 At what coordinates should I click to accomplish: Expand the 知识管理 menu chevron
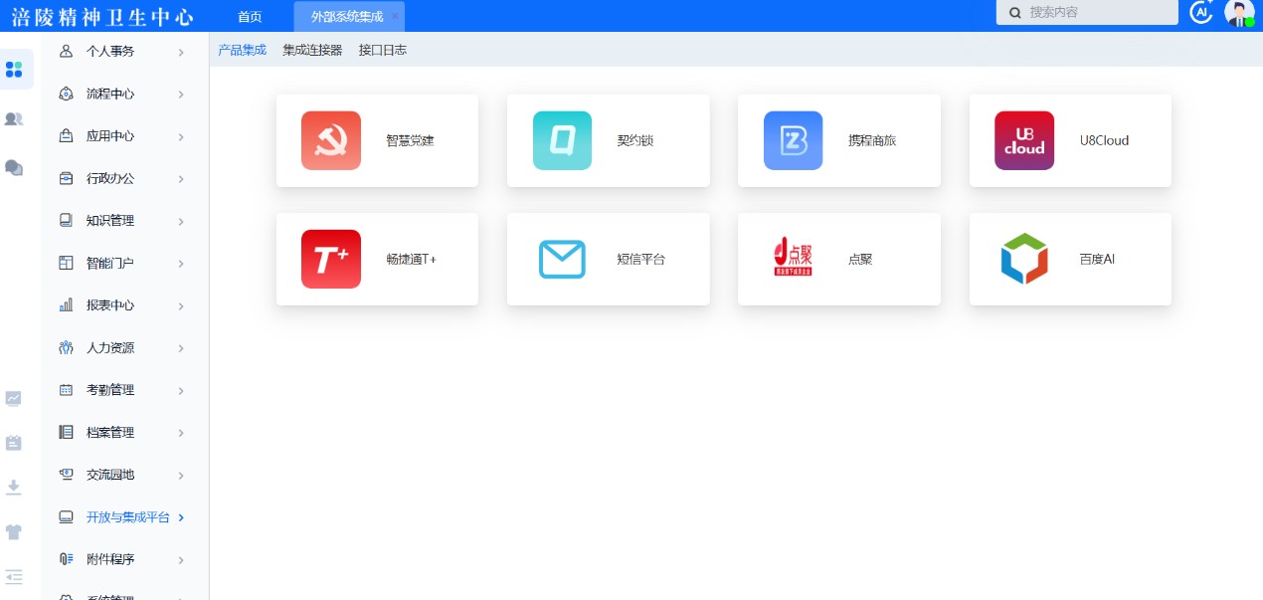coord(181,221)
